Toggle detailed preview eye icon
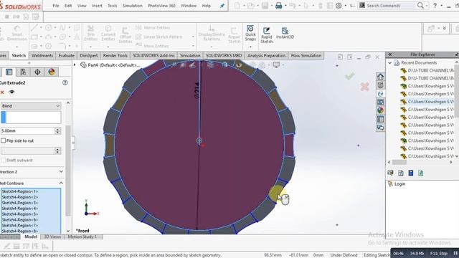459x258 pixels. pos(11,92)
